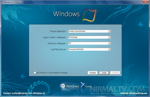This screenshot has width=150, height=97.
Task: Click the Desktop wallpaper label
Action: pos(57,43)
